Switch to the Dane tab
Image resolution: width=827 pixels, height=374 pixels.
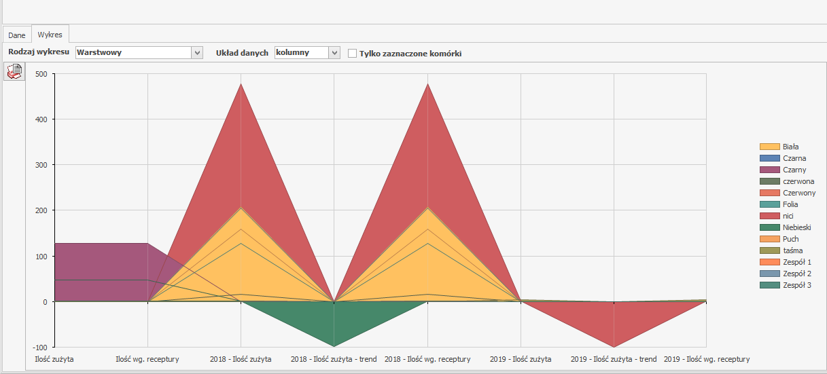point(17,35)
